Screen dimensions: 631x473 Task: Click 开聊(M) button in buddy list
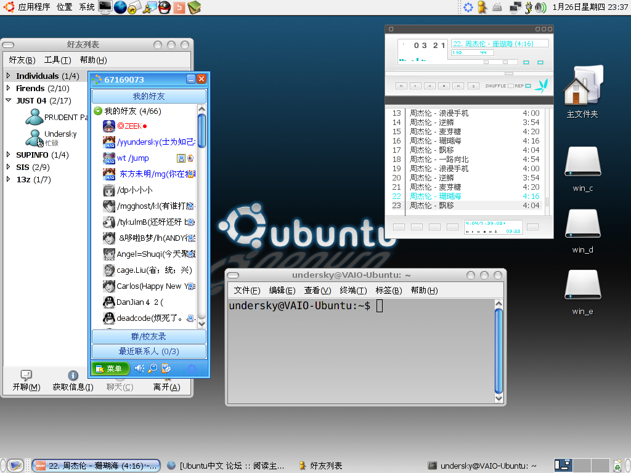pos(26,381)
